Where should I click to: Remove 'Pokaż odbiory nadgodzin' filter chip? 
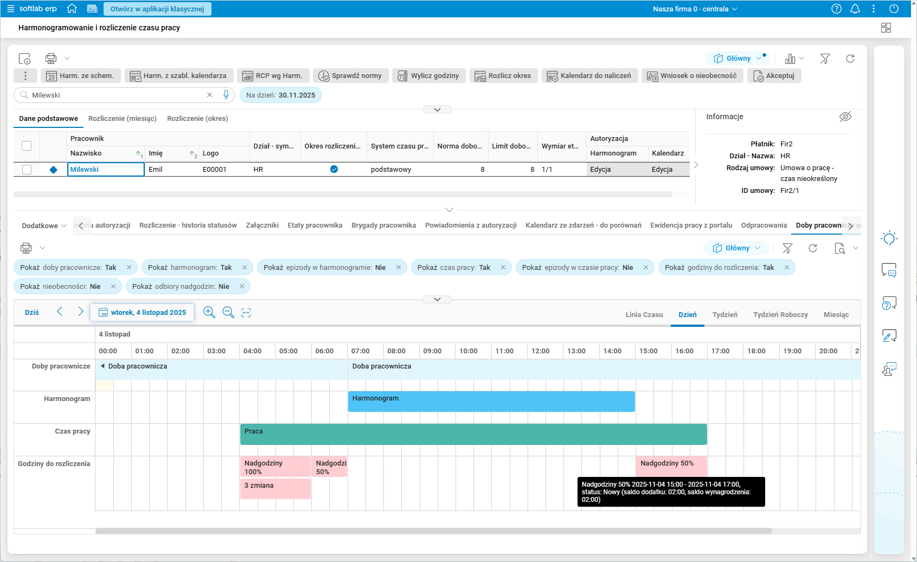(242, 286)
